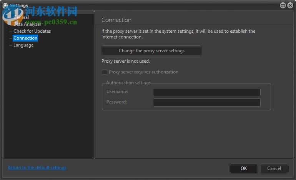Select the Connection tree item
The height and width of the screenshot is (180, 296).
pyautogui.click(x=25, y=38)
